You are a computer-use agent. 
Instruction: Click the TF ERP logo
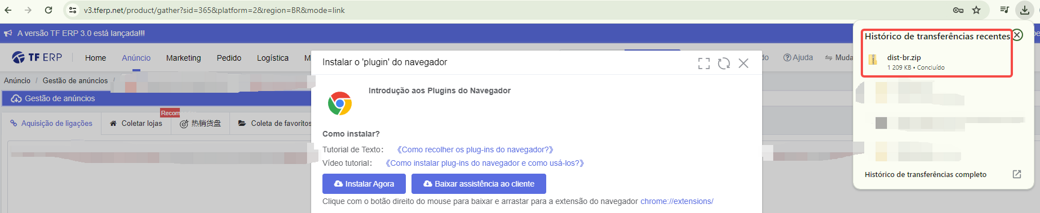37,57
